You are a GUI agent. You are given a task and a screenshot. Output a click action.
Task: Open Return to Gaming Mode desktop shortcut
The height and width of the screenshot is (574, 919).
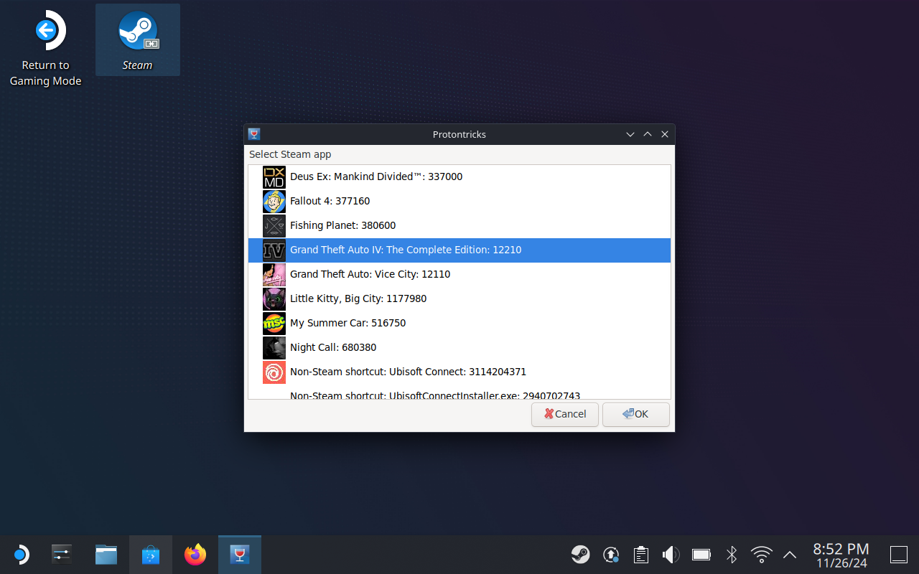click(x=46, y=47)
